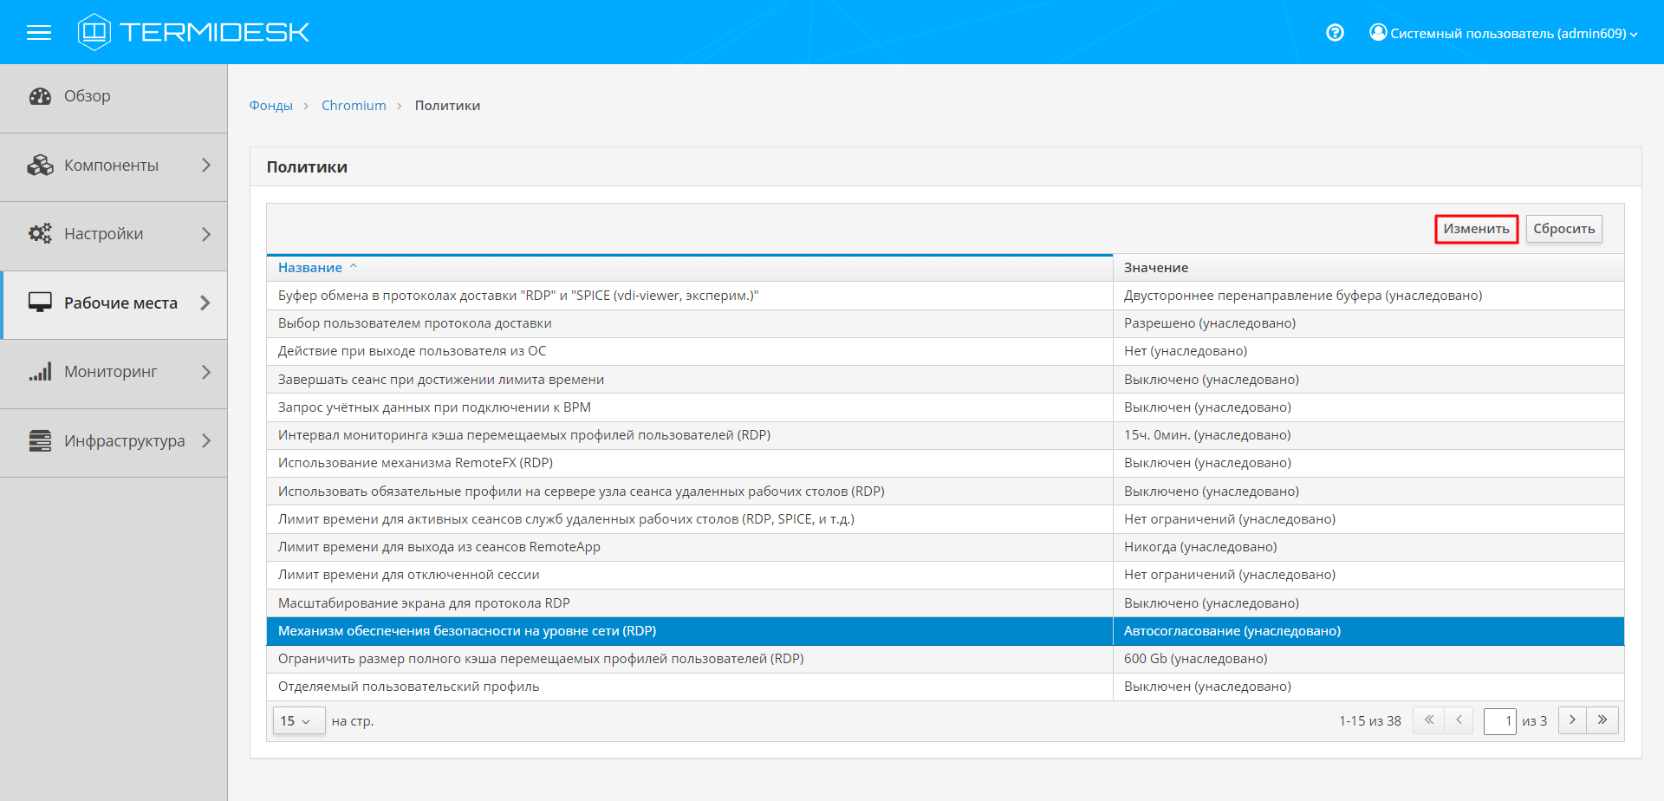Viewport: 1664px width, 801px height.
Task: Jump to last page of policies
Action: point(1602,720)
